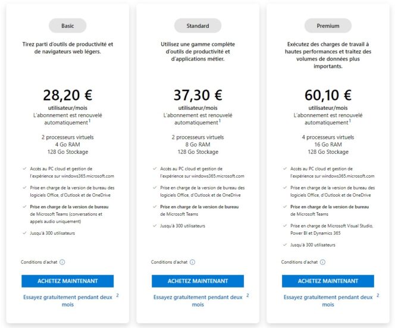Start Basic two-month free trial link

point(67,301)
